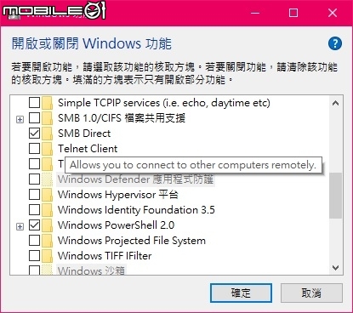The height and width of the screenshot is (313, 353).
Task: Click the scrollbar down arrow in the feature list
Action: (336, 268)
